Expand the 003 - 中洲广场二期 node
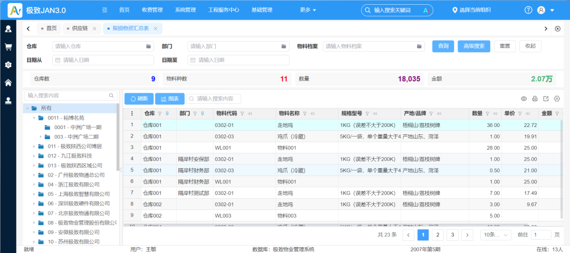Image resolution: width=570 pixels, height=253 pixels. [41, 137]
